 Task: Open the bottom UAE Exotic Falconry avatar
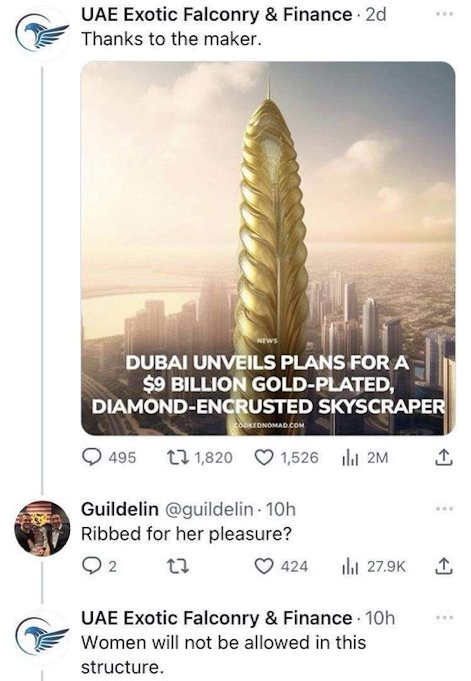tap(42, 637)
